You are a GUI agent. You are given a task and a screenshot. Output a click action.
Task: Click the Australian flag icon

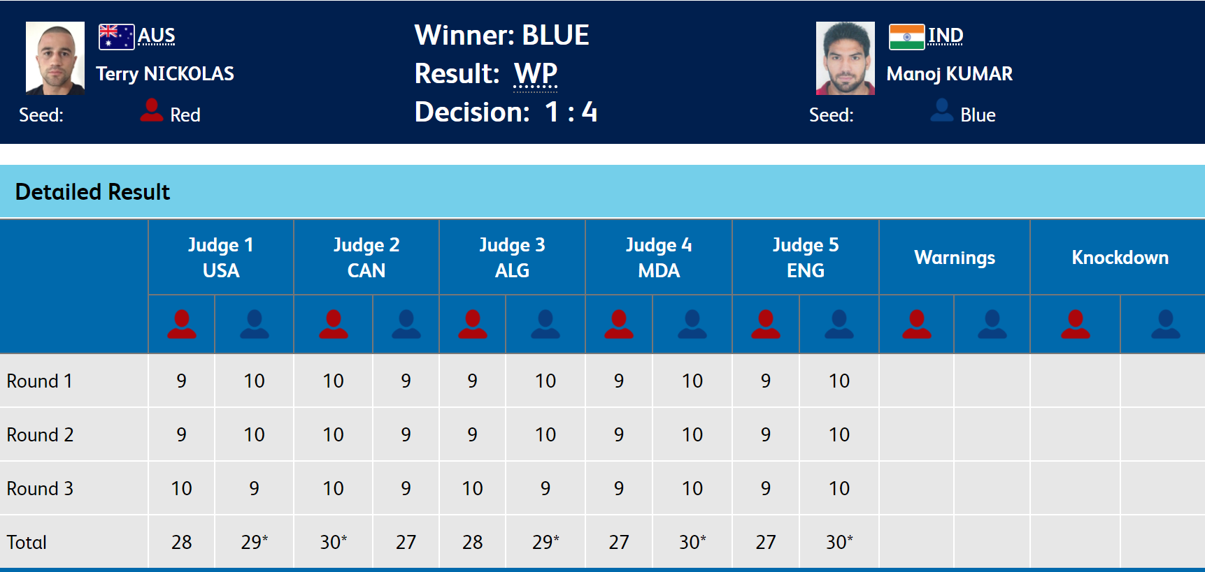[116, 36]
